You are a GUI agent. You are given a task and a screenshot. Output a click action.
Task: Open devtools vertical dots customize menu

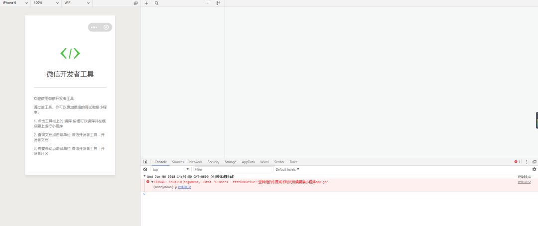527,162
